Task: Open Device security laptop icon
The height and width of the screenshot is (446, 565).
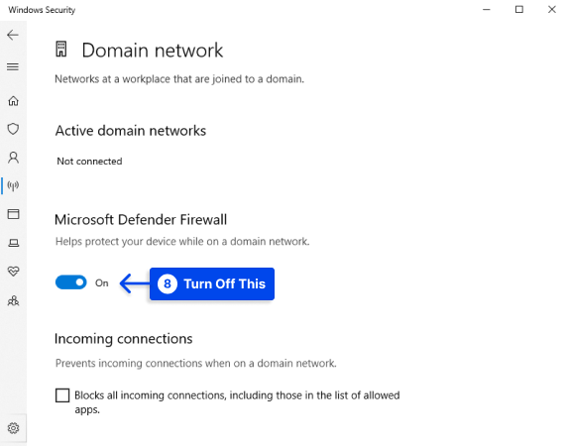Action: (x=13, y=243)
